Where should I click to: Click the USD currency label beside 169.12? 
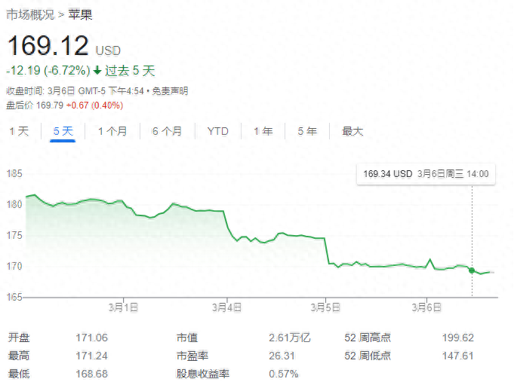click(108, 50)
